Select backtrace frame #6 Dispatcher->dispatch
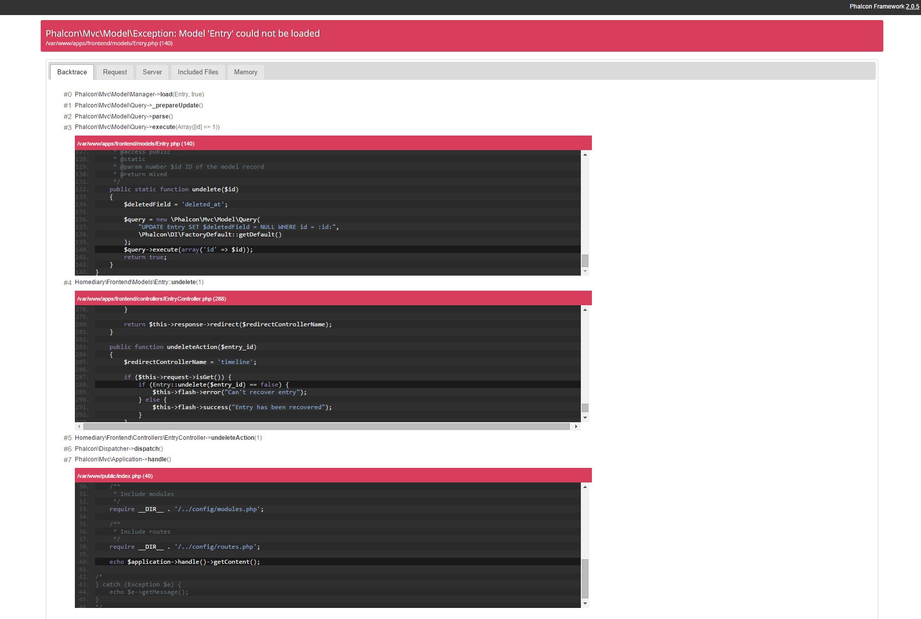This screenshot has width=921, height=619. (118, 448)
